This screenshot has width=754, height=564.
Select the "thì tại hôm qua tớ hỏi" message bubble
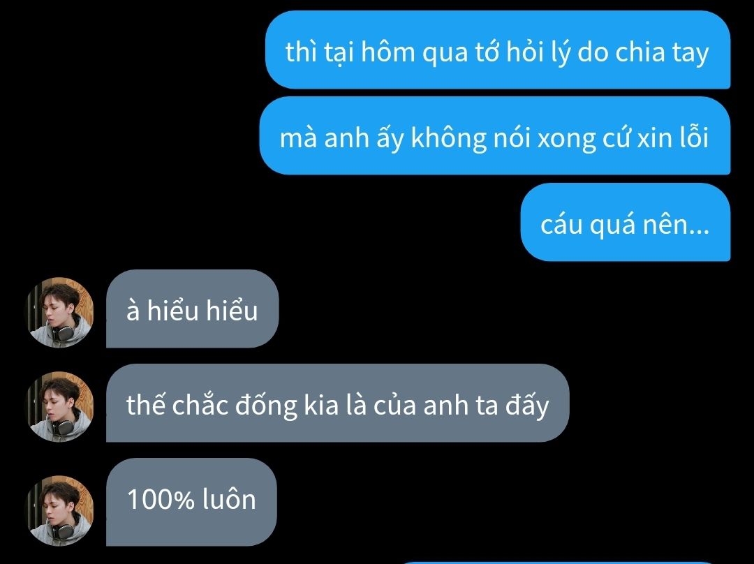point(498,50)
